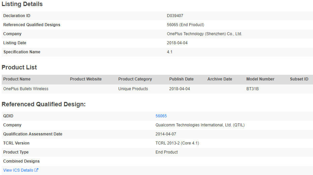Click the Qualification Assessment Date value 2014-04-07

(x=166, y=134)
